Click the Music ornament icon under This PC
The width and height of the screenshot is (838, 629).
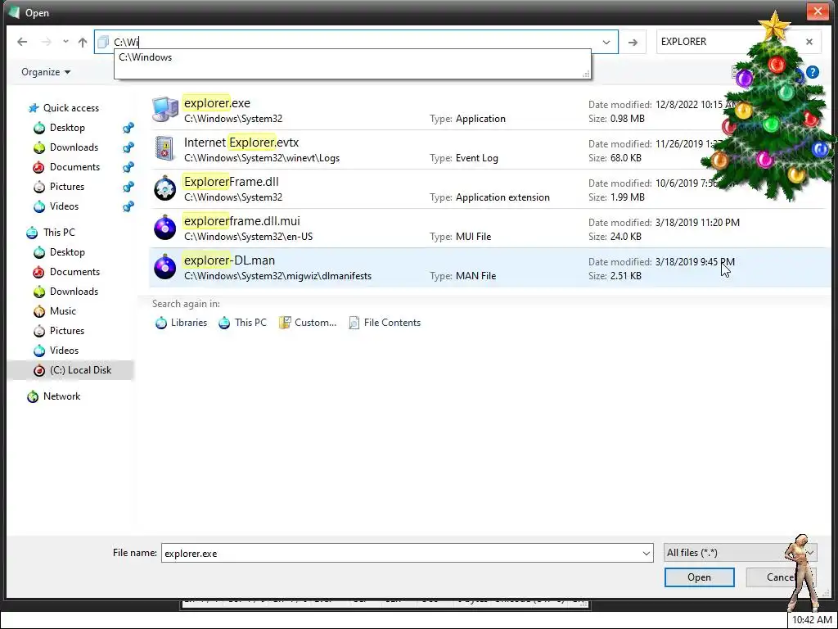[x=39, y=311]
